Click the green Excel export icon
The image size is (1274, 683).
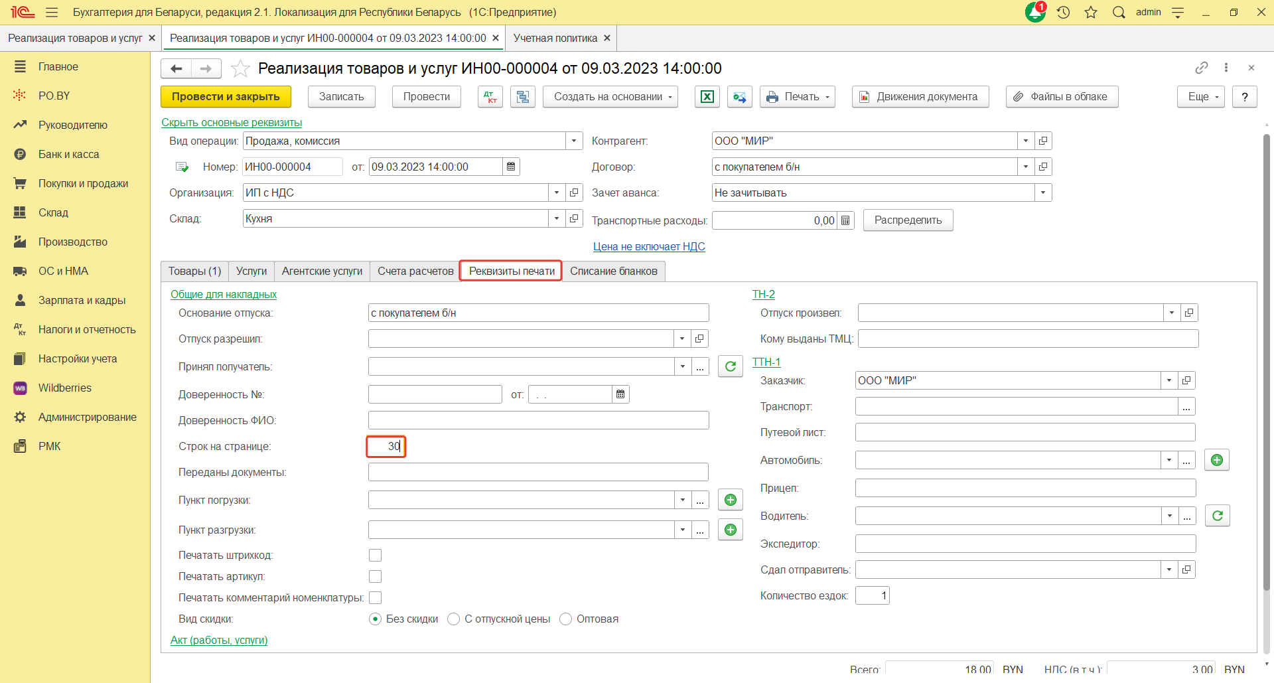707,97
